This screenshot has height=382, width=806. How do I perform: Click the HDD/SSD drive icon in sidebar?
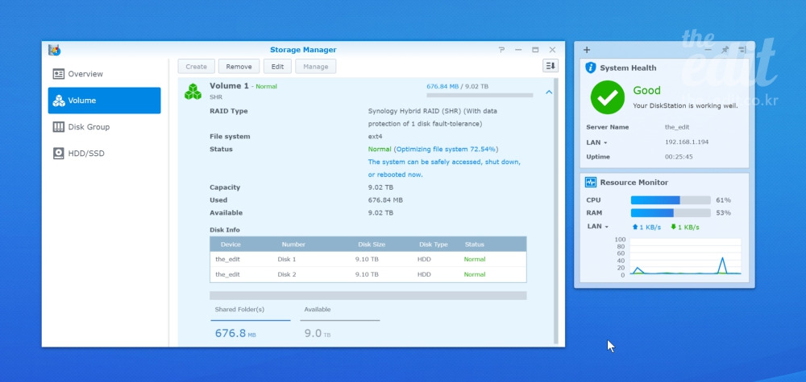point(59,154)
